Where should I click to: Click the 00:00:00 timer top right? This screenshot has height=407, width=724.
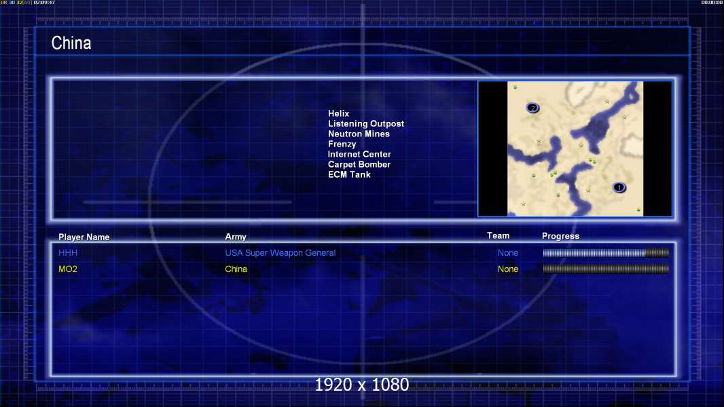pos(712,2)
